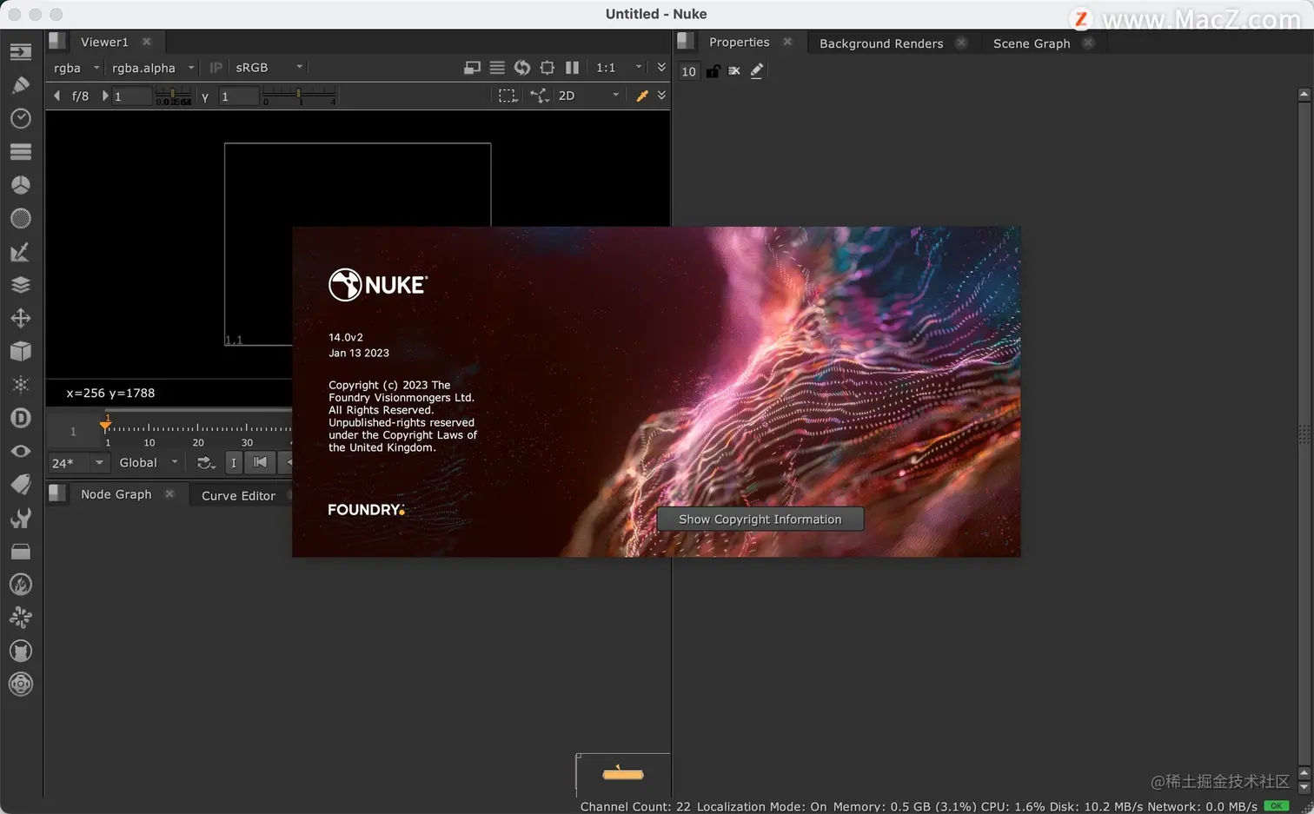
Task: Open the Deep nodes D icon
Action: (21, 418)
